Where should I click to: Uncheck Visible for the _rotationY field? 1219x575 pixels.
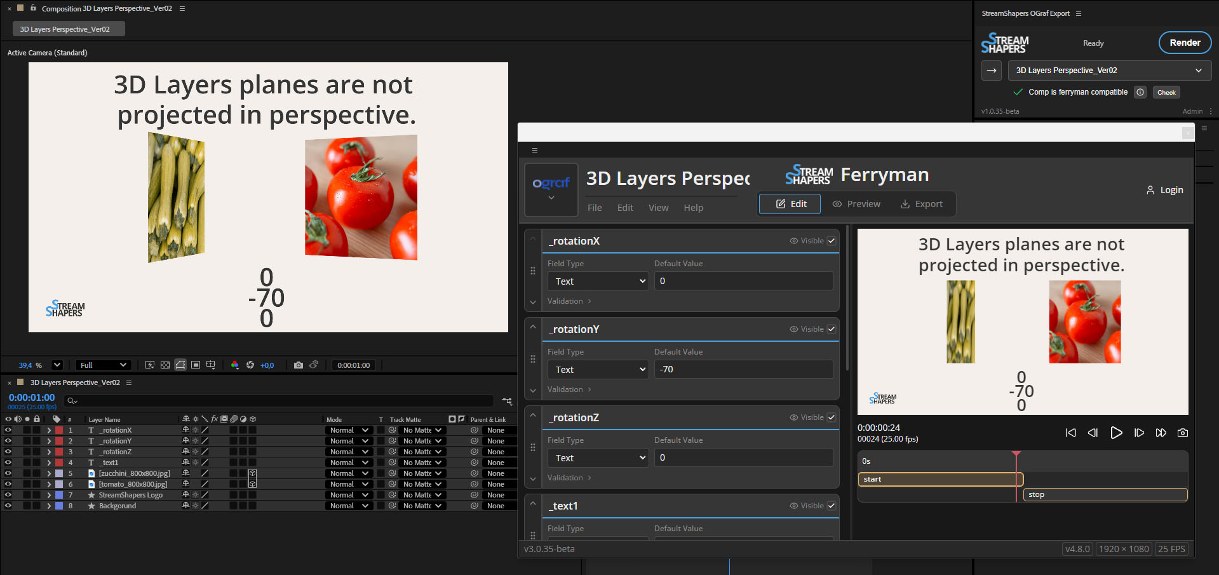[832, 329]
